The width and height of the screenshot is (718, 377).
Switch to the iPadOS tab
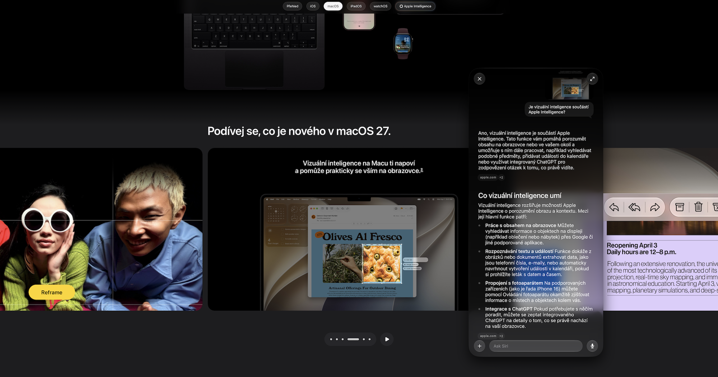[356, 6]
